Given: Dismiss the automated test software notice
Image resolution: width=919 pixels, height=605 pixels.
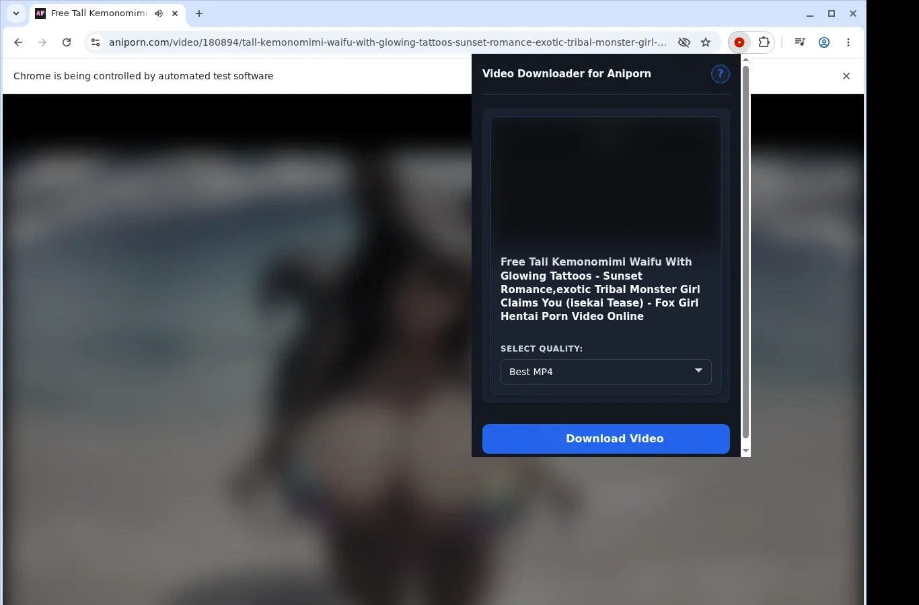Looking at the screenshot, I should 846,76.
